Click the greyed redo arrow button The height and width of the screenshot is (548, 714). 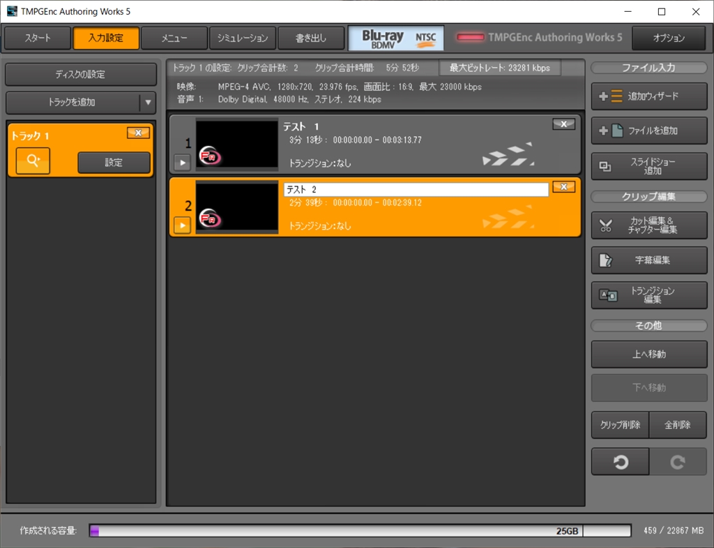point(678,462)
